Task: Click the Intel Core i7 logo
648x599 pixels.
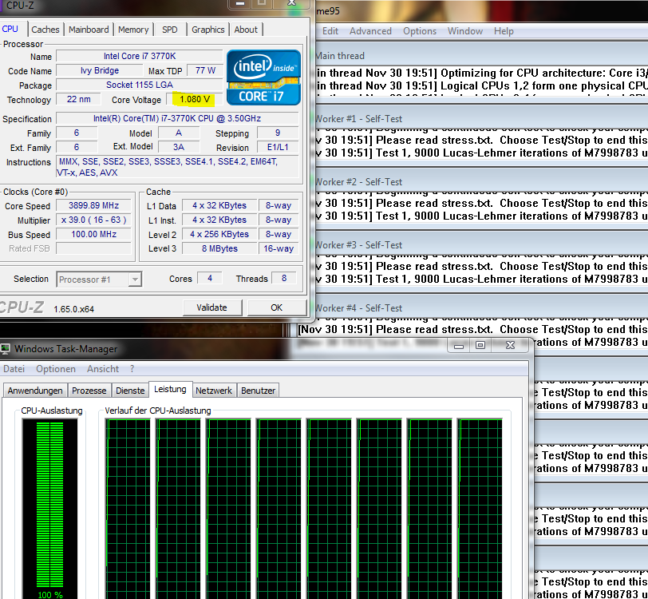Action: pos(263,77)
